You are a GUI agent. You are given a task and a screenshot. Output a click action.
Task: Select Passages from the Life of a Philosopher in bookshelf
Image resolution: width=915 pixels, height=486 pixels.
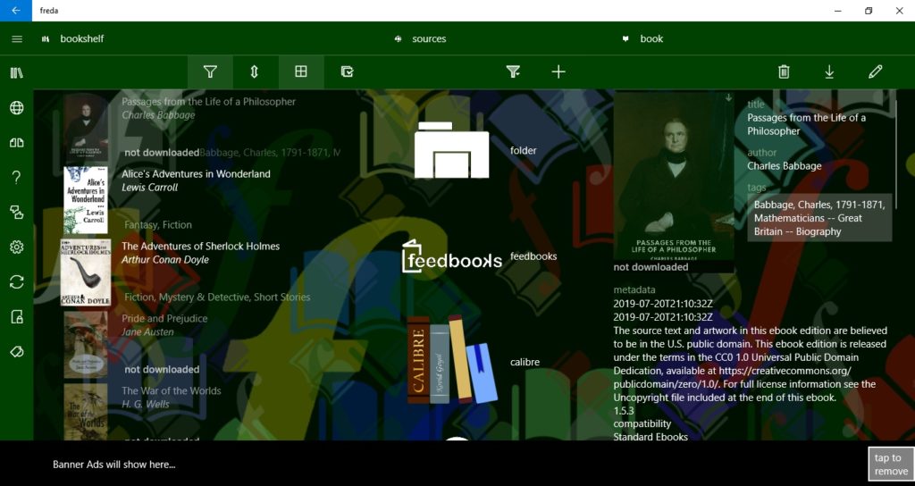pos(208,102)
